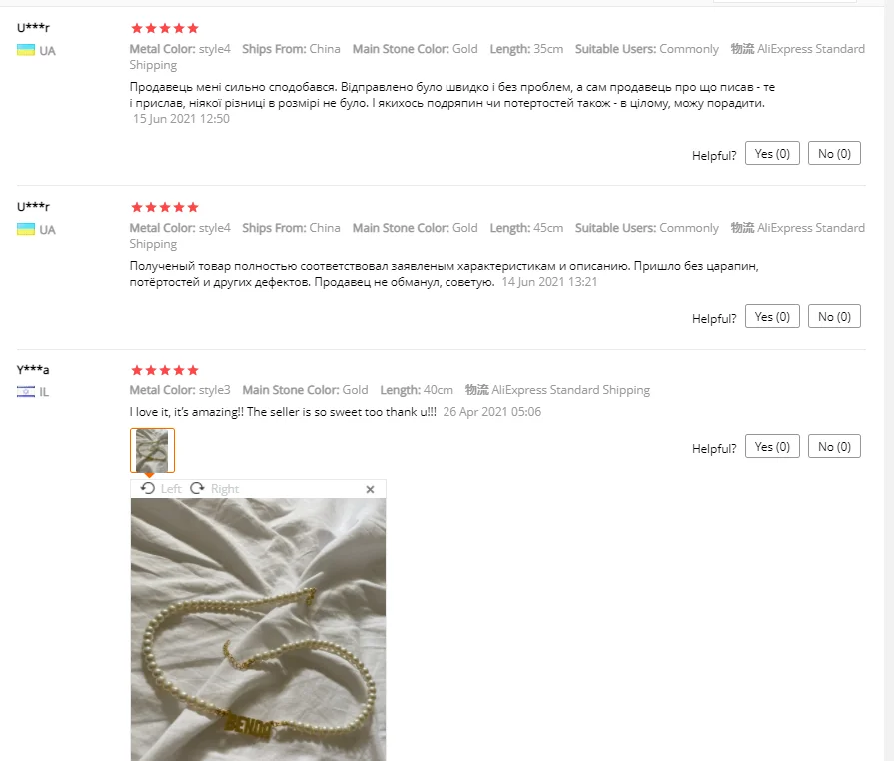Click reviewer name Y***a
This screenshot has height=761, width=894.
(x=33, y=369)
